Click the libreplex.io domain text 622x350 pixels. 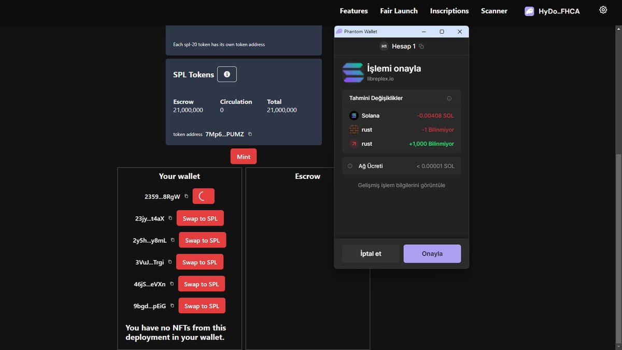point(380,79)
